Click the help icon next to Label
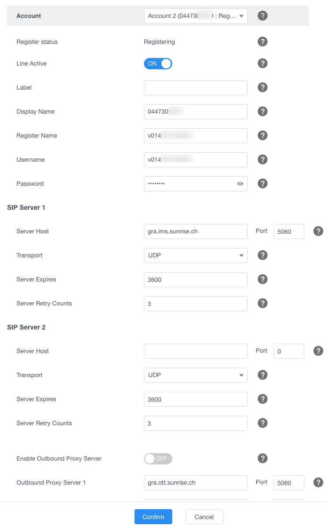This screenshot has height=528, width=328. click(263, 87)
